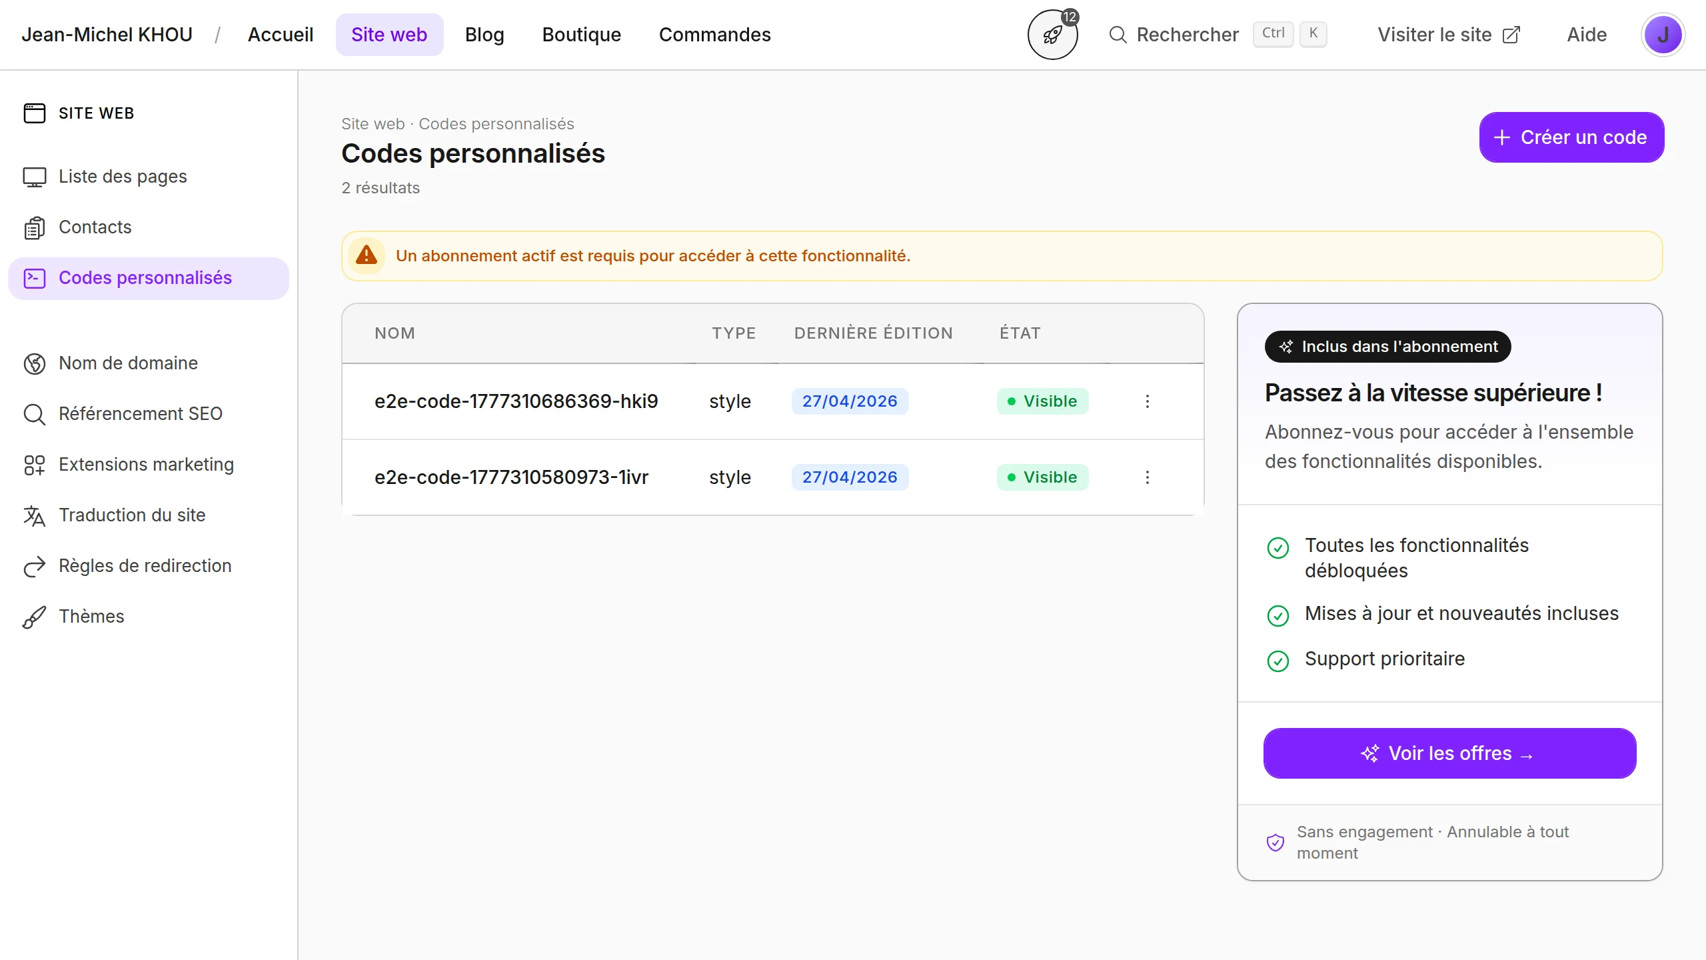
Task: Open options menu for e2e-code-1777310580973-1ivr
Action: (1147, 477)
